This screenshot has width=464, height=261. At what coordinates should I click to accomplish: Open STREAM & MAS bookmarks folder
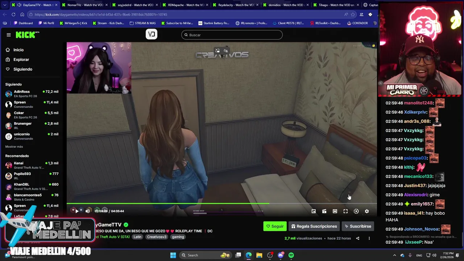point(143,23)
